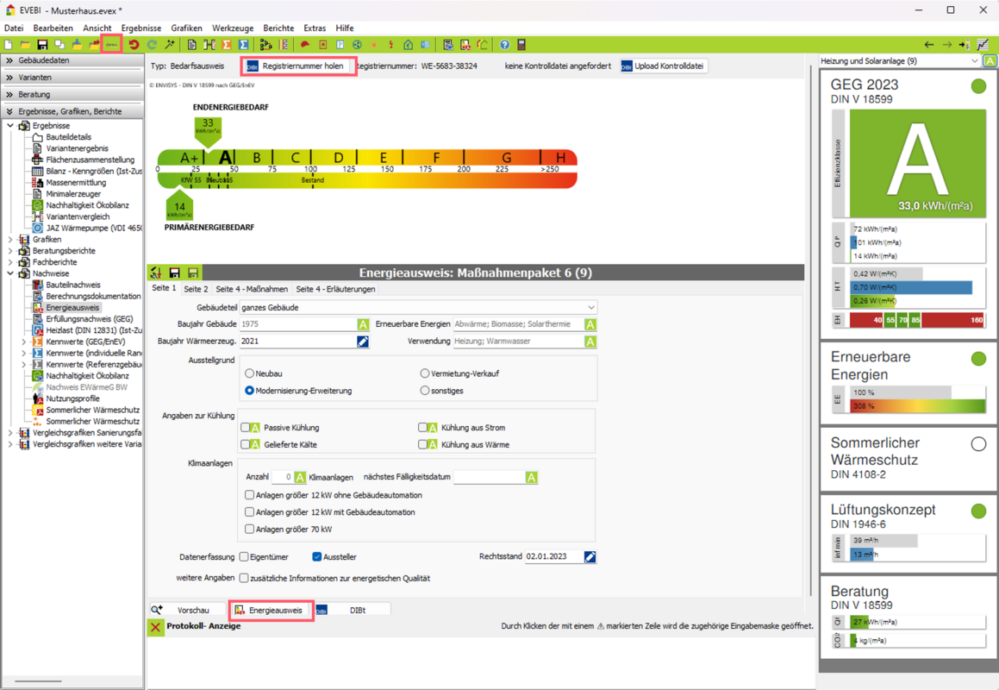This screenshot has height=690, width=999.
Task: Open the blue help question mark icon
Action: [x=504, y=45]
